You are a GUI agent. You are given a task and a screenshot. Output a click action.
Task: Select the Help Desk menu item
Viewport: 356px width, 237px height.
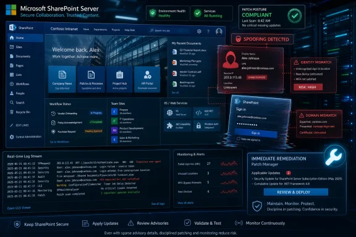(x=130, y=30)
